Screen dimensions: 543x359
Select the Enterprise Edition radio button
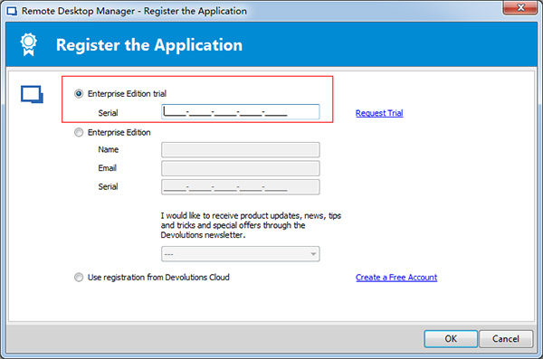tap(79, 133)
